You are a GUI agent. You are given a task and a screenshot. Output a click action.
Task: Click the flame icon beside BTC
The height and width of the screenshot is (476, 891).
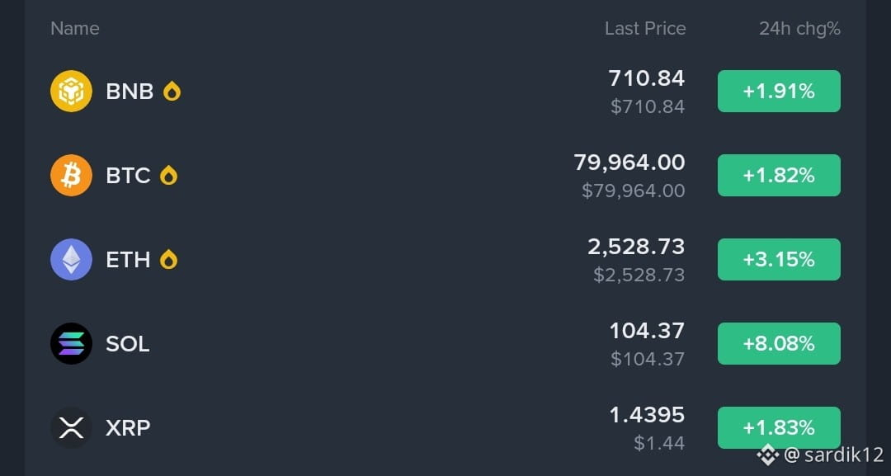[169, 175]
